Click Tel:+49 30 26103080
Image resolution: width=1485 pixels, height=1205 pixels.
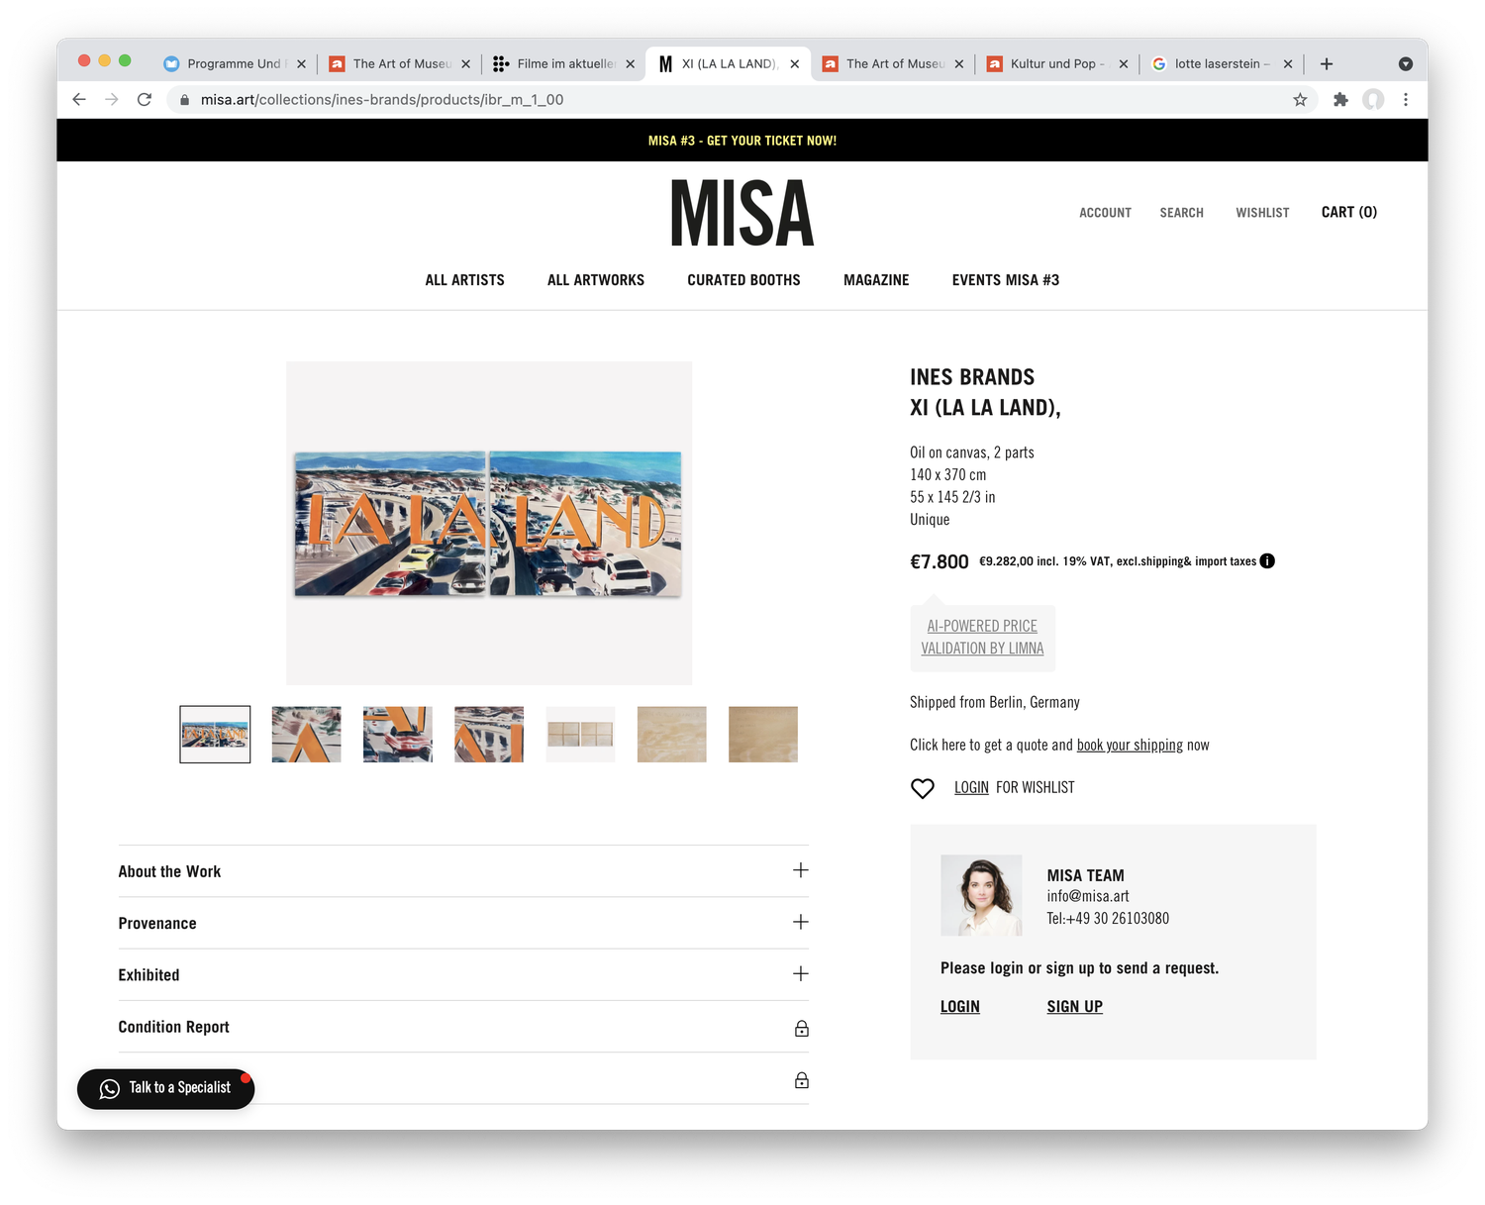1108,919
